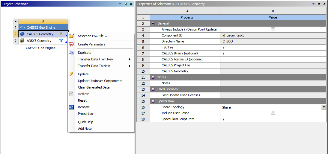Click the id_geom_task3 Component ID value
The height and width of the screenshot is (154, 328).
pyautogui.click(x=234, y=35)
